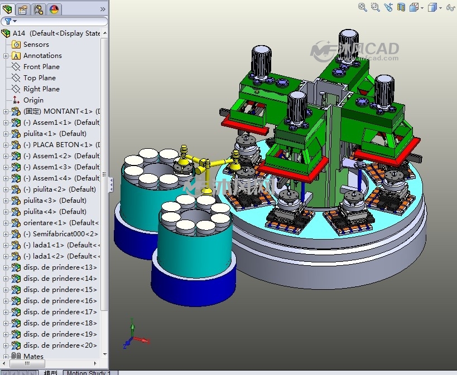
Task: Click the view triad axis indicator
Action: (136, 334)
